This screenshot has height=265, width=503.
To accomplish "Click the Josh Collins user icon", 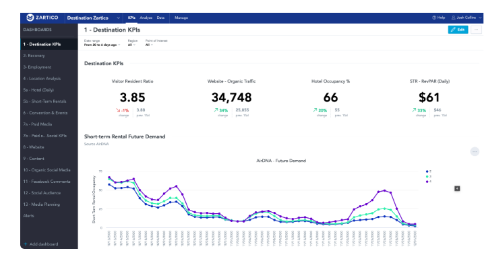I will point(453,17).
